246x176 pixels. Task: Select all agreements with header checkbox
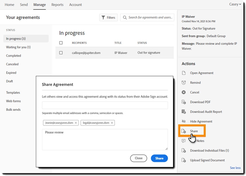pos(61,43)
